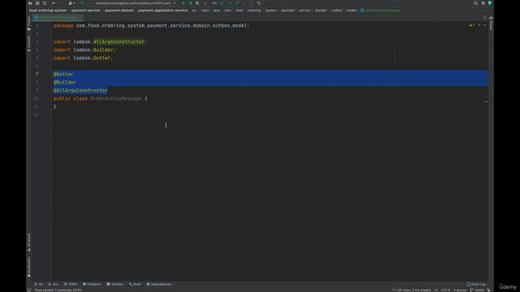The width and height of the screenshot is (520, 292).
Task: Go to previous highlighted problem arrow
Action: (x=479, y=25)
